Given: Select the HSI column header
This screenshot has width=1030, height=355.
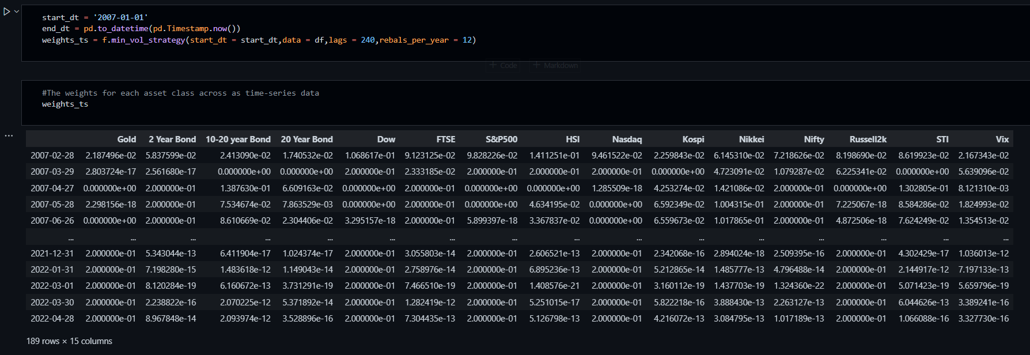Looking at the screenshot, I should [x=573, y=139].
